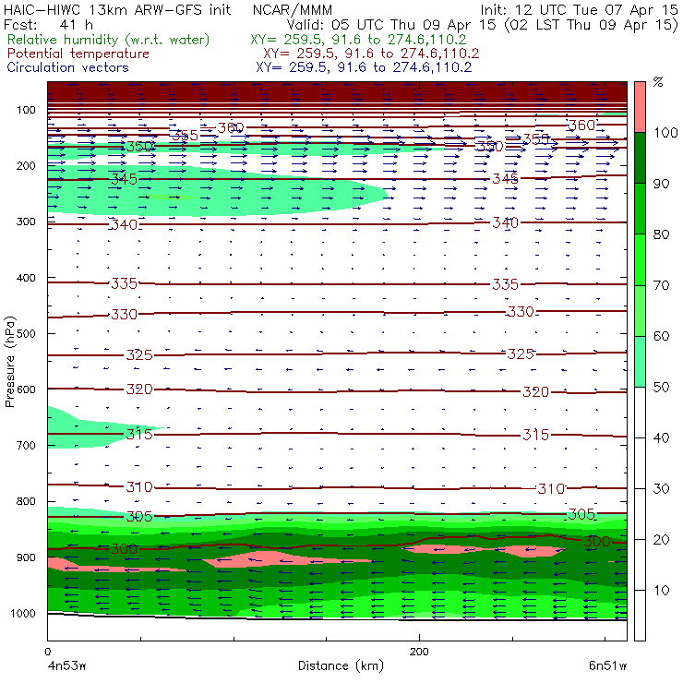683x683 pixels.
Task: Click the '100' colorbar label
Action: 665,132
